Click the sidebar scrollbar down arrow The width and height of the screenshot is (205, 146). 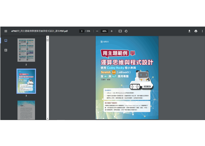(x=47, y=118)
